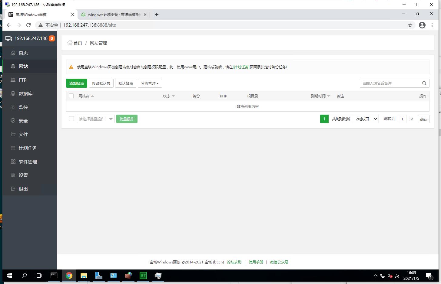
Task: Click the orange notification badge 0
Action: [52, 38]
